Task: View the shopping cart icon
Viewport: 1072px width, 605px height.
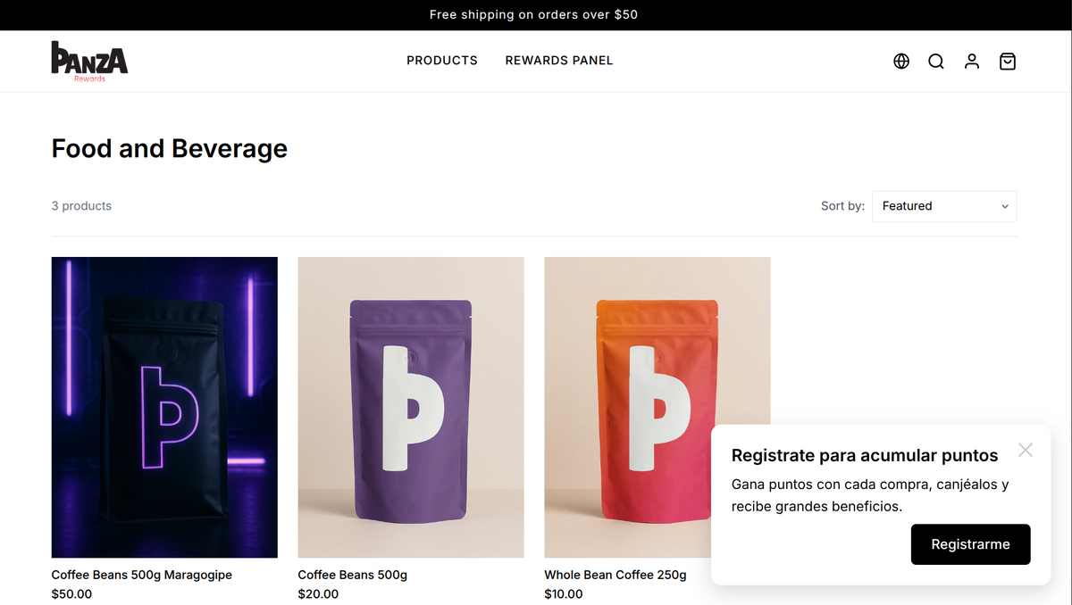Action: click(1008, 62)
